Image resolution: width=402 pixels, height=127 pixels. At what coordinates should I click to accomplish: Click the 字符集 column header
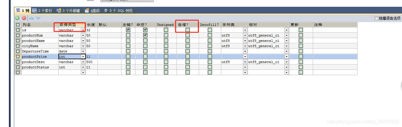tap(234, 25)
